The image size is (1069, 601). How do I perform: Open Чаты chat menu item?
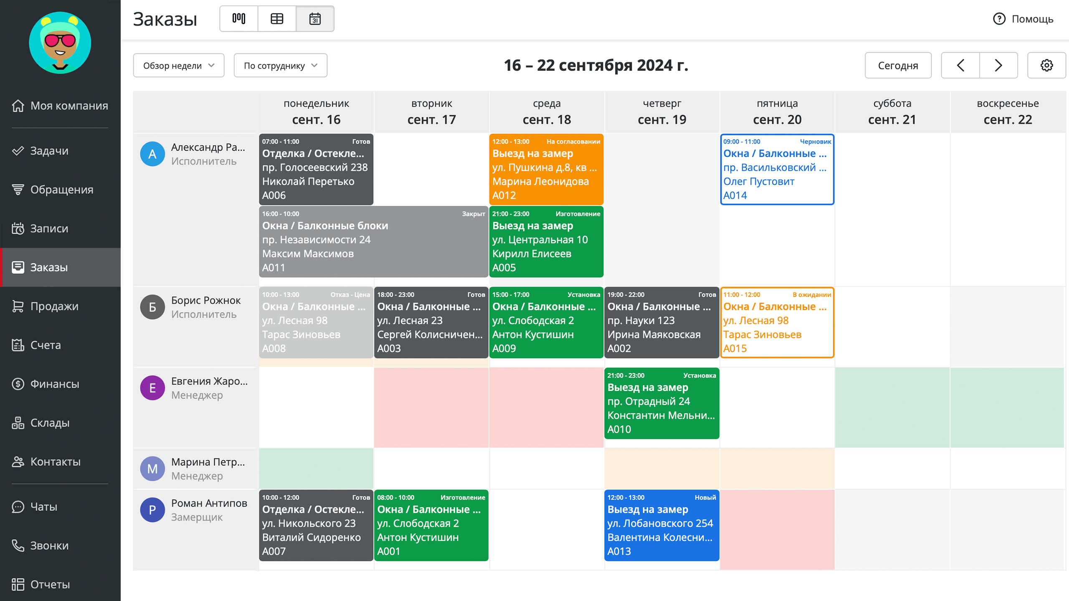43,507
